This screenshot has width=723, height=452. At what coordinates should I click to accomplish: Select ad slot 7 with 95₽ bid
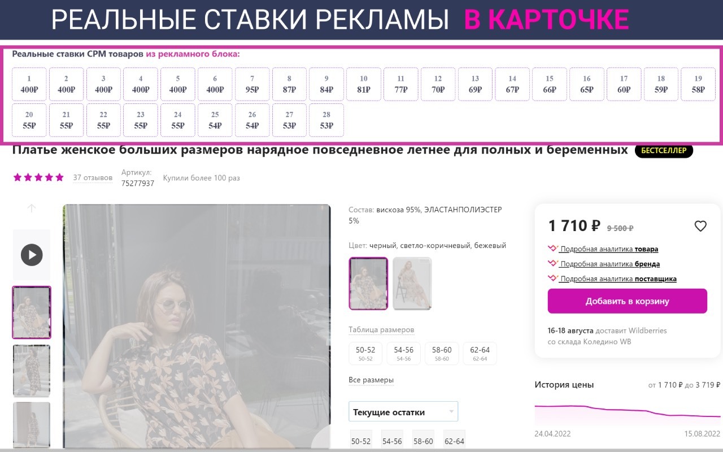pyautogui.click(x=252, y=84)
